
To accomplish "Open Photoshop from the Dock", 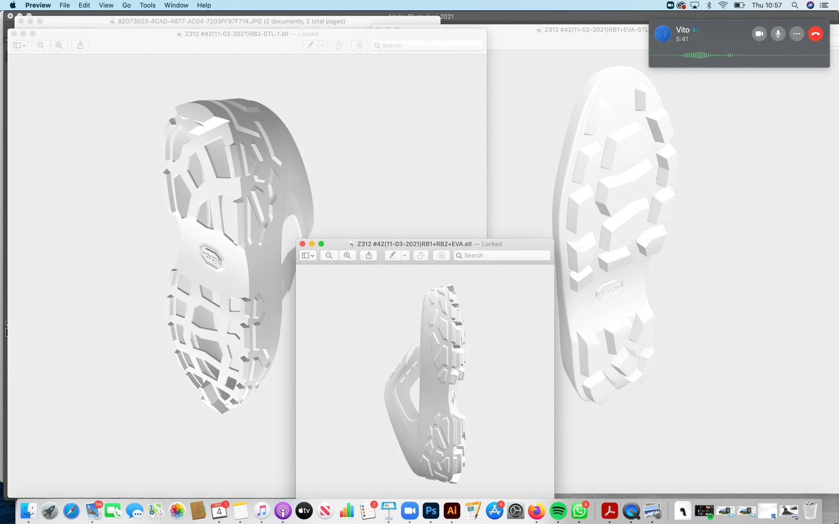I will coord(431,511).
